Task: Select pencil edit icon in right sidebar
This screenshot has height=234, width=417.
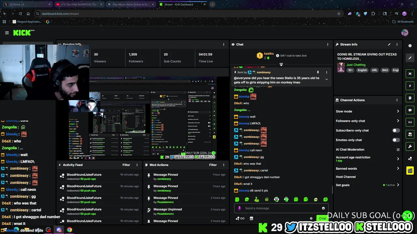Action: click(x=410, y=58)
